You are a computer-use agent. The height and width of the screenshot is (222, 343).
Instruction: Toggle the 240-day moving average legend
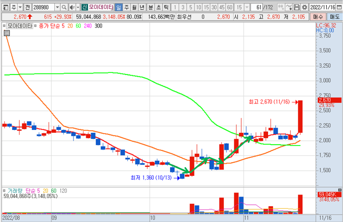[x=88, y=26]
